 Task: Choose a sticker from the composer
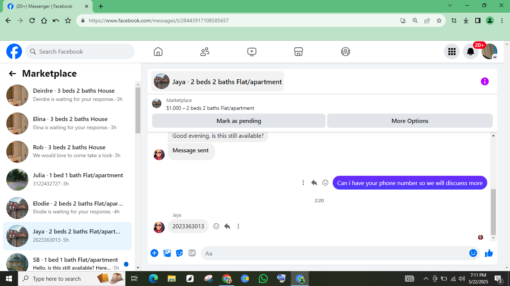(180, 253)
